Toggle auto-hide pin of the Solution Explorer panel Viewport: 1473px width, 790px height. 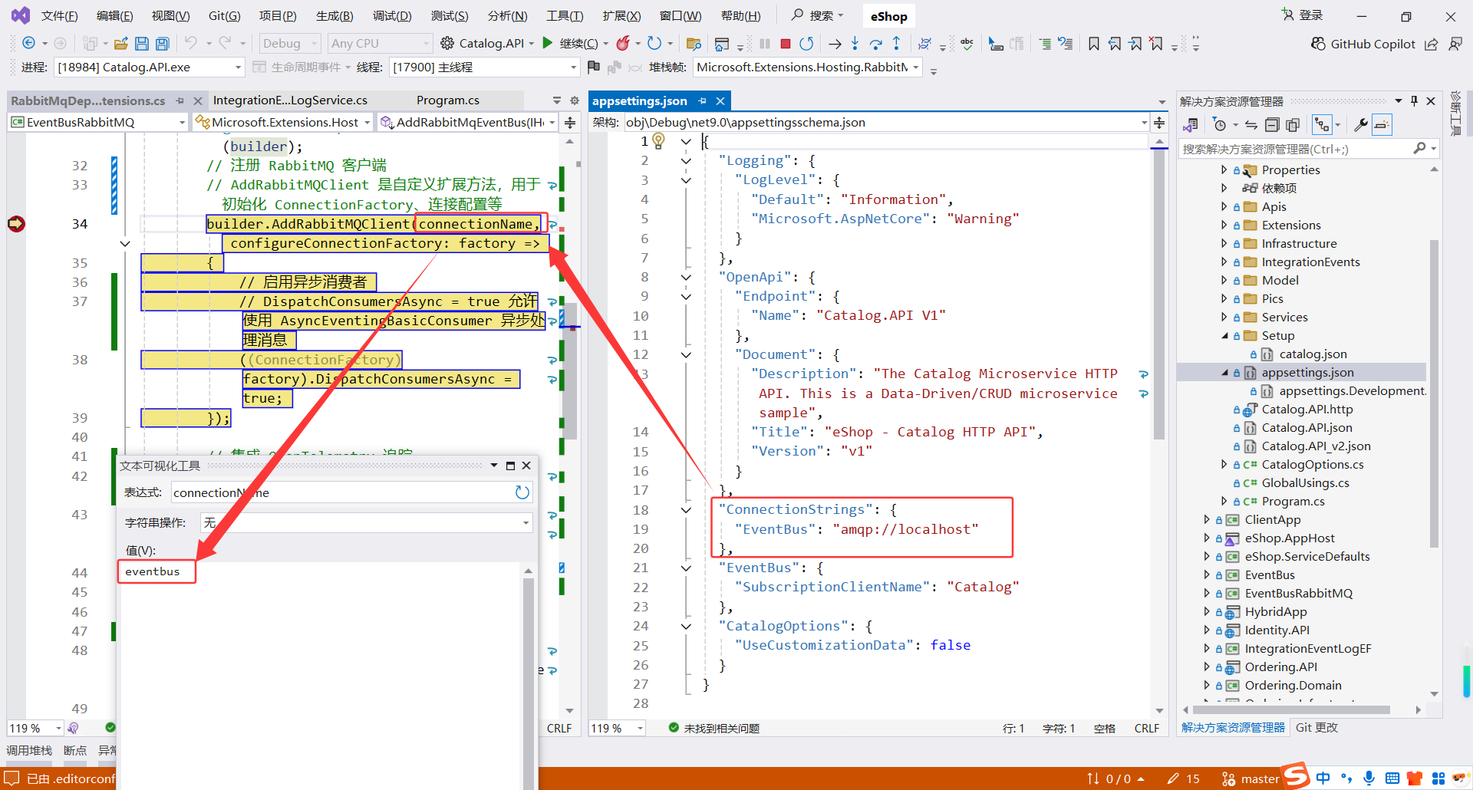(x=1414, y=101)
